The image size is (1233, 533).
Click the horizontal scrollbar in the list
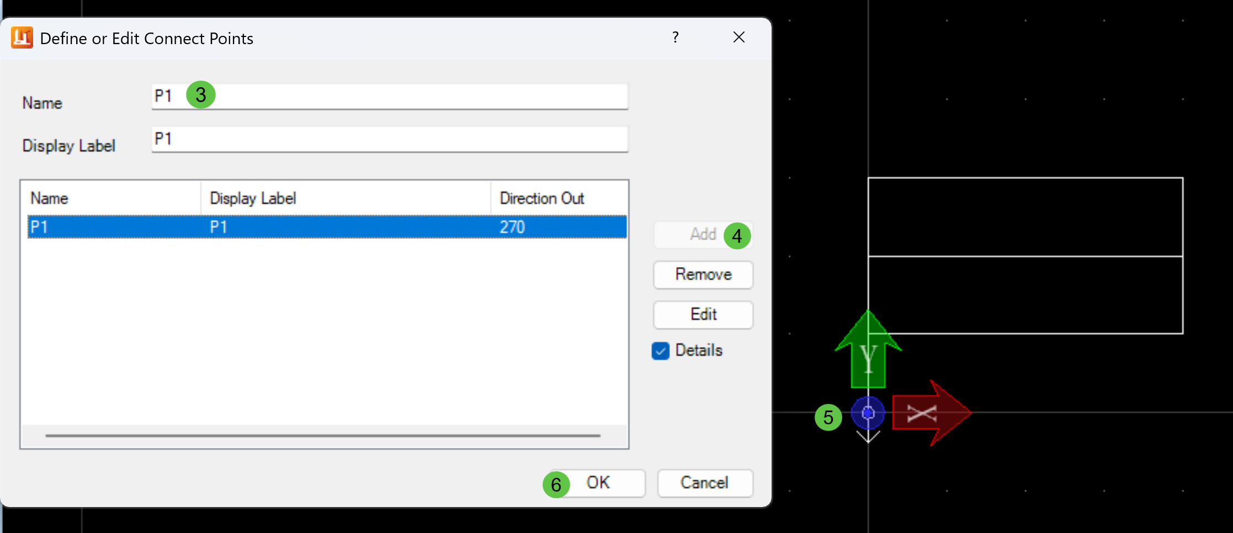tap(323, 435)
